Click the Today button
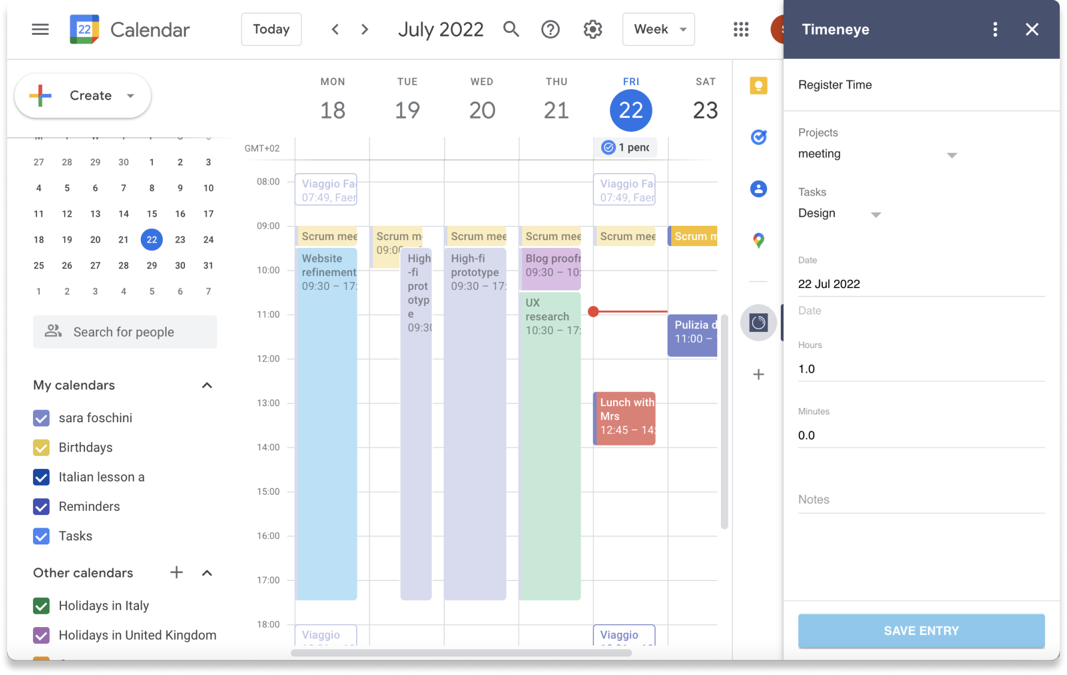This screenshot has width=1067, height=675. tap(271, 29)
